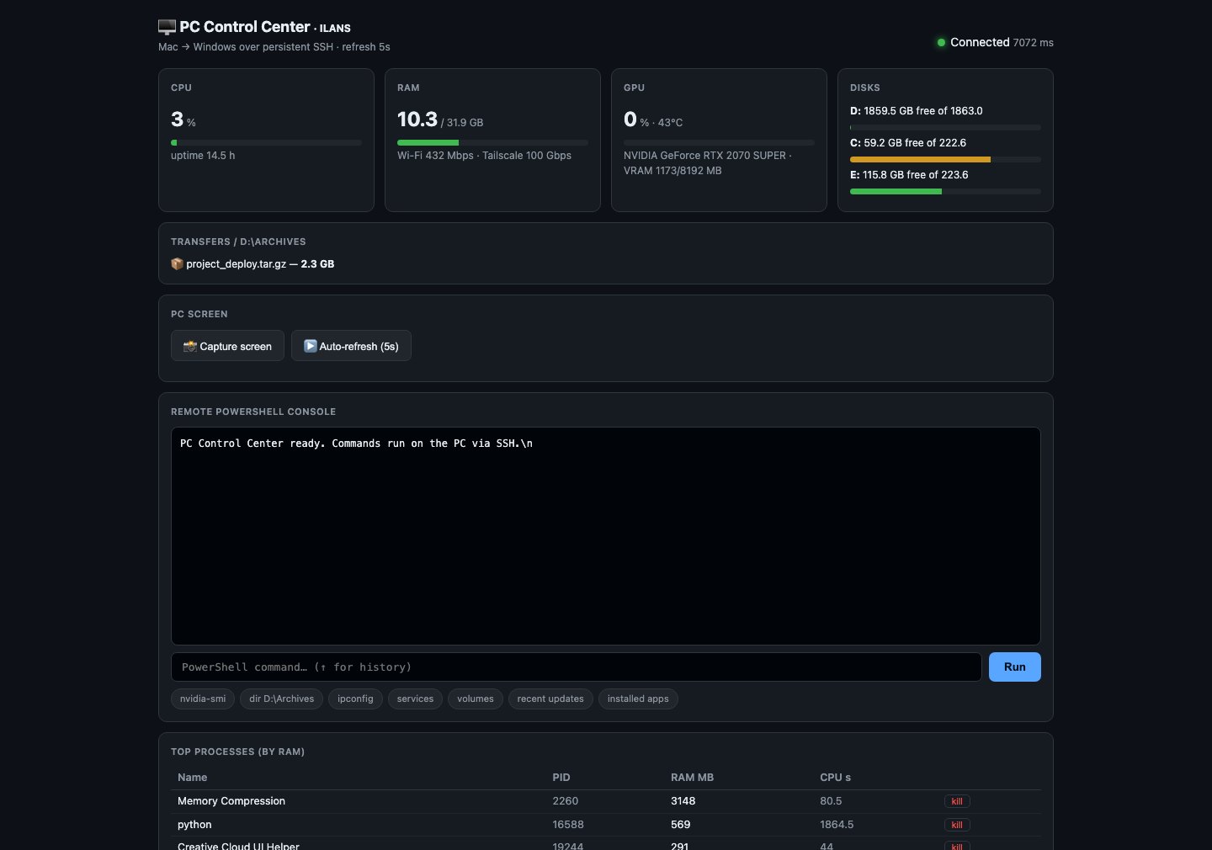Click the 10.3 RAM usage value

(x=417, y=120)
